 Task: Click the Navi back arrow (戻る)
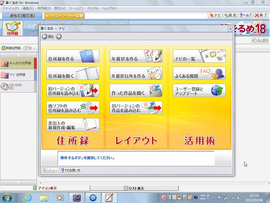[45, 36]
